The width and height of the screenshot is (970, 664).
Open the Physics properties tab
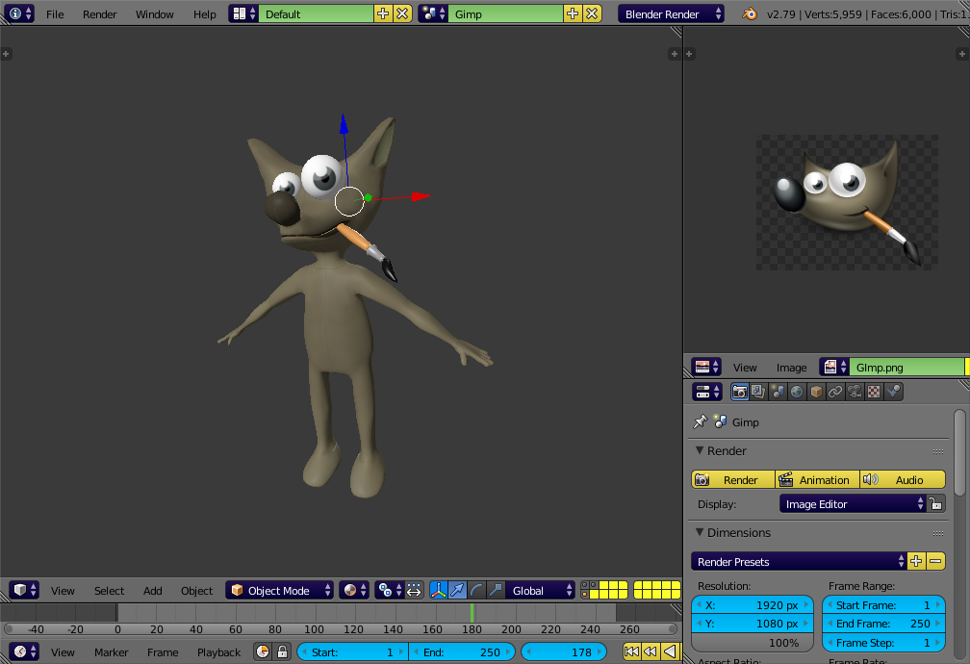893,392
